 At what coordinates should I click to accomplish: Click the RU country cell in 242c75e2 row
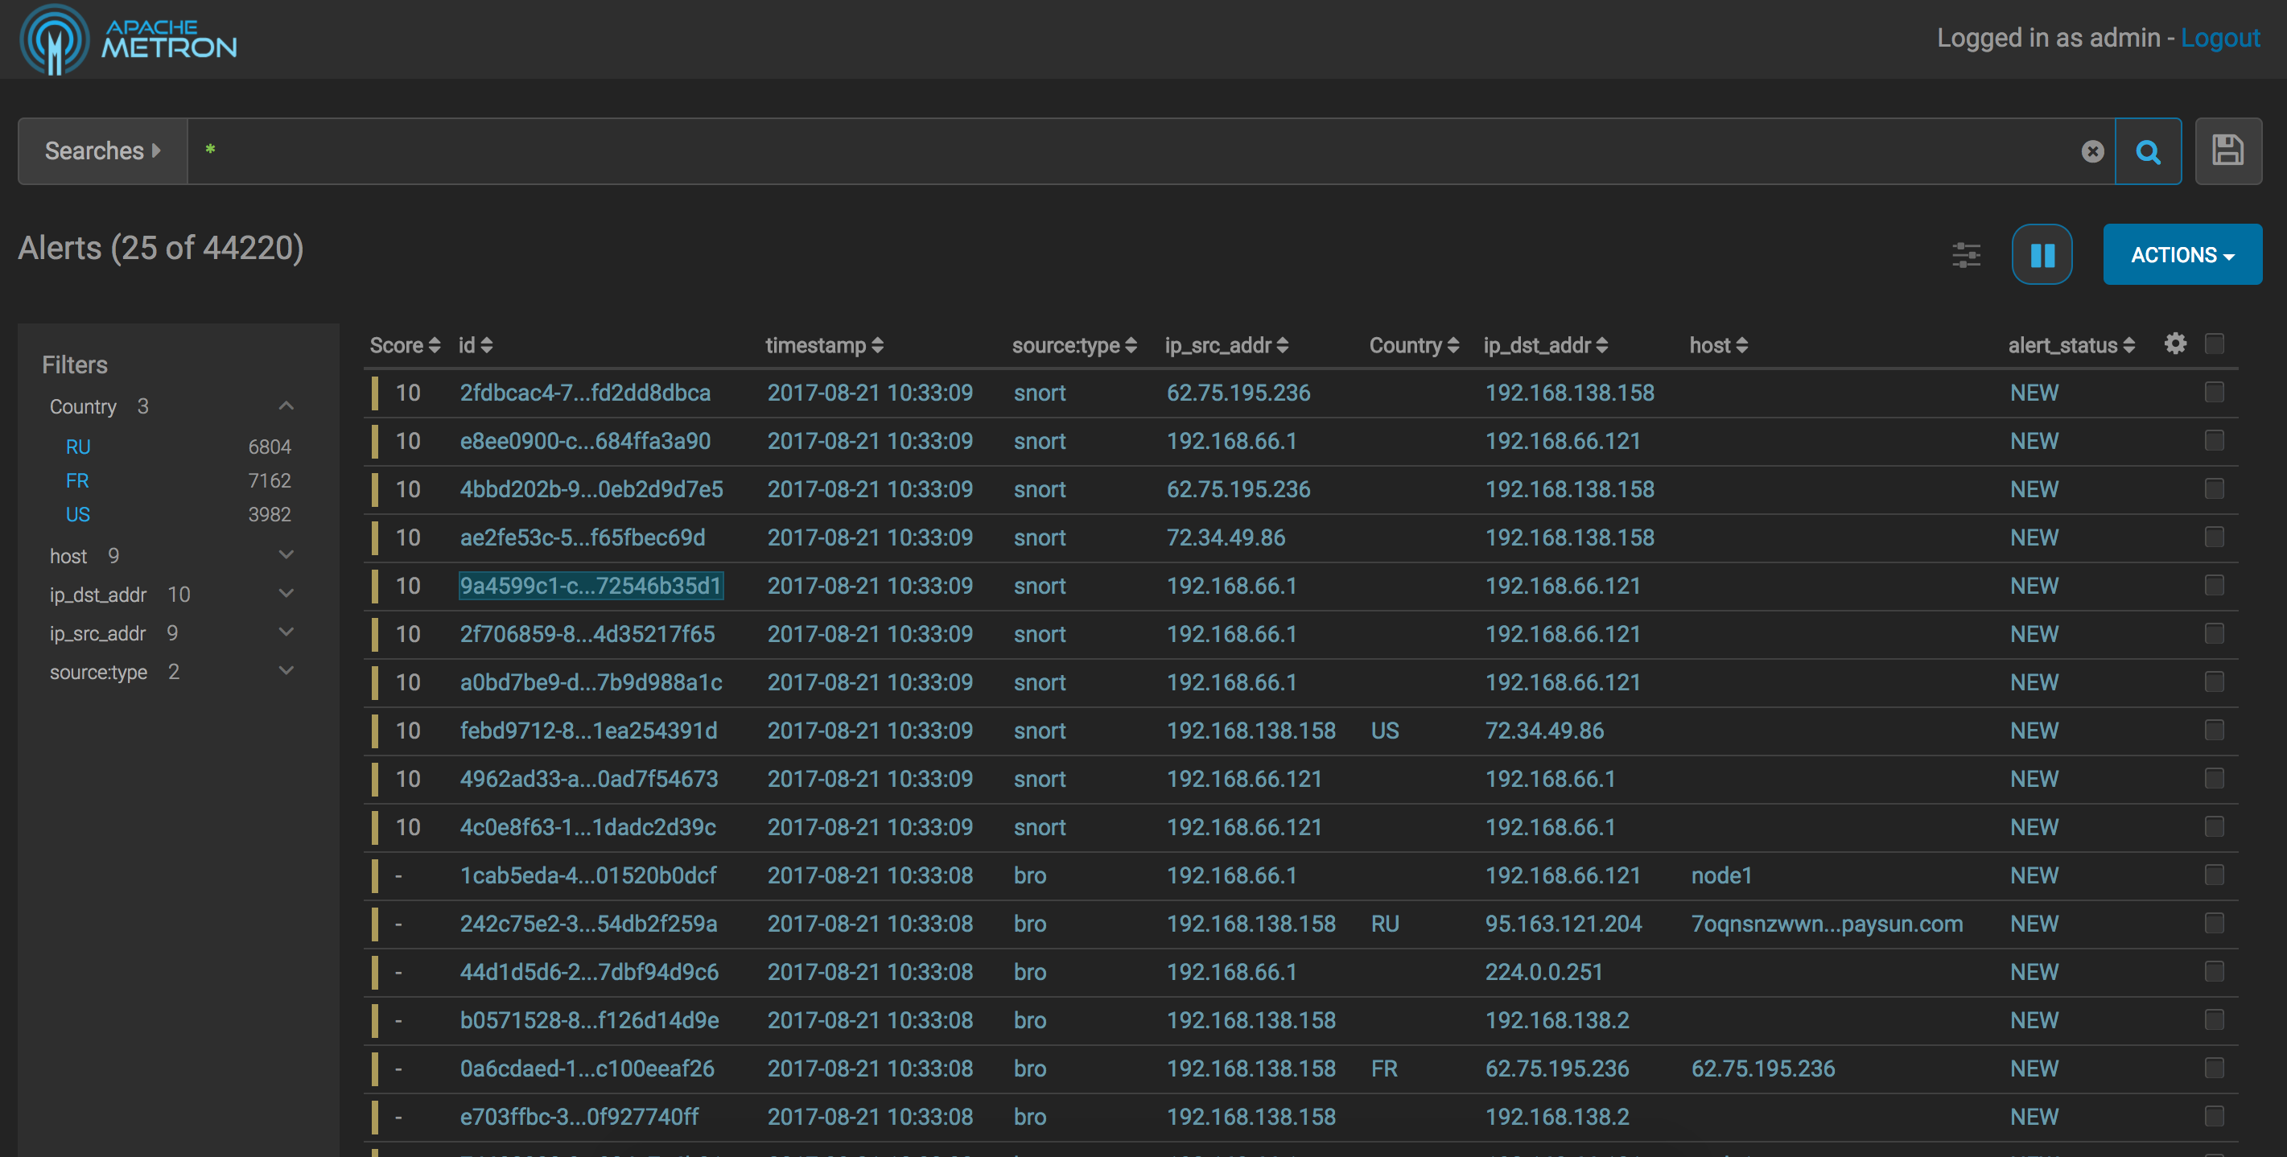1385,924
